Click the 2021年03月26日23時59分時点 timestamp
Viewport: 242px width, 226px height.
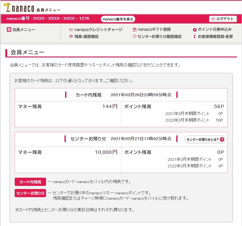(141, 95)
